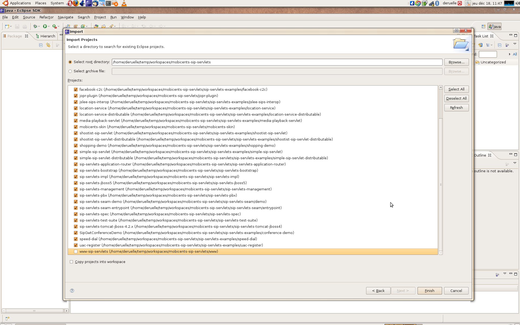The height and width of the screenshot is (325, 520).
Task: Open the Refactor menu
Action: coord(46,17)
